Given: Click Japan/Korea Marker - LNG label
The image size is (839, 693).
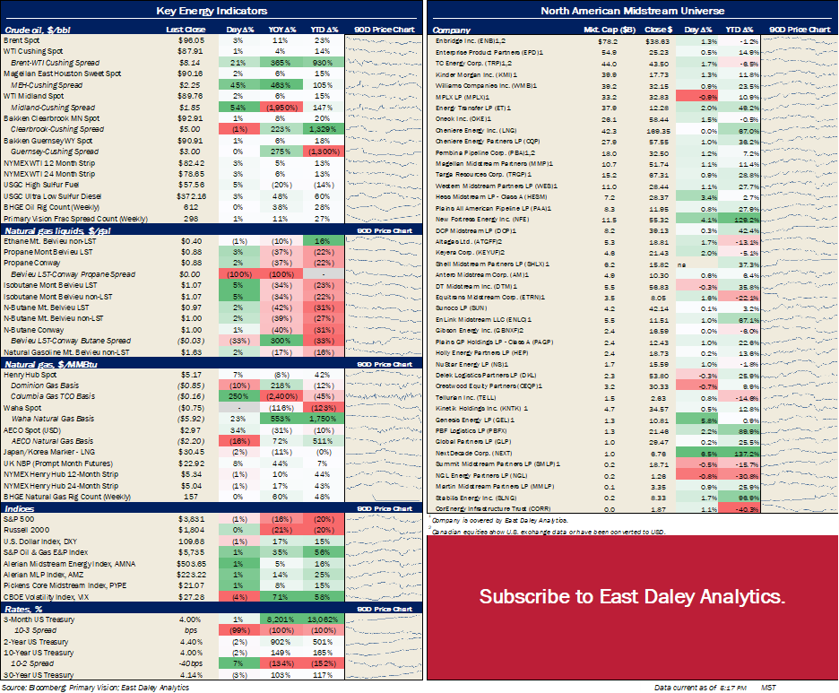Looking at the screenshot, I should (49, 452).
